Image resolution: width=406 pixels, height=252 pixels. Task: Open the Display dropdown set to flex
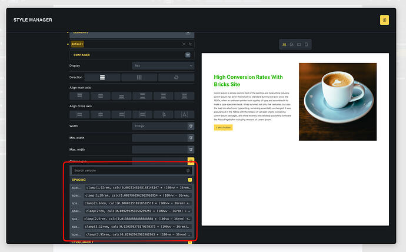click(162, 66)
